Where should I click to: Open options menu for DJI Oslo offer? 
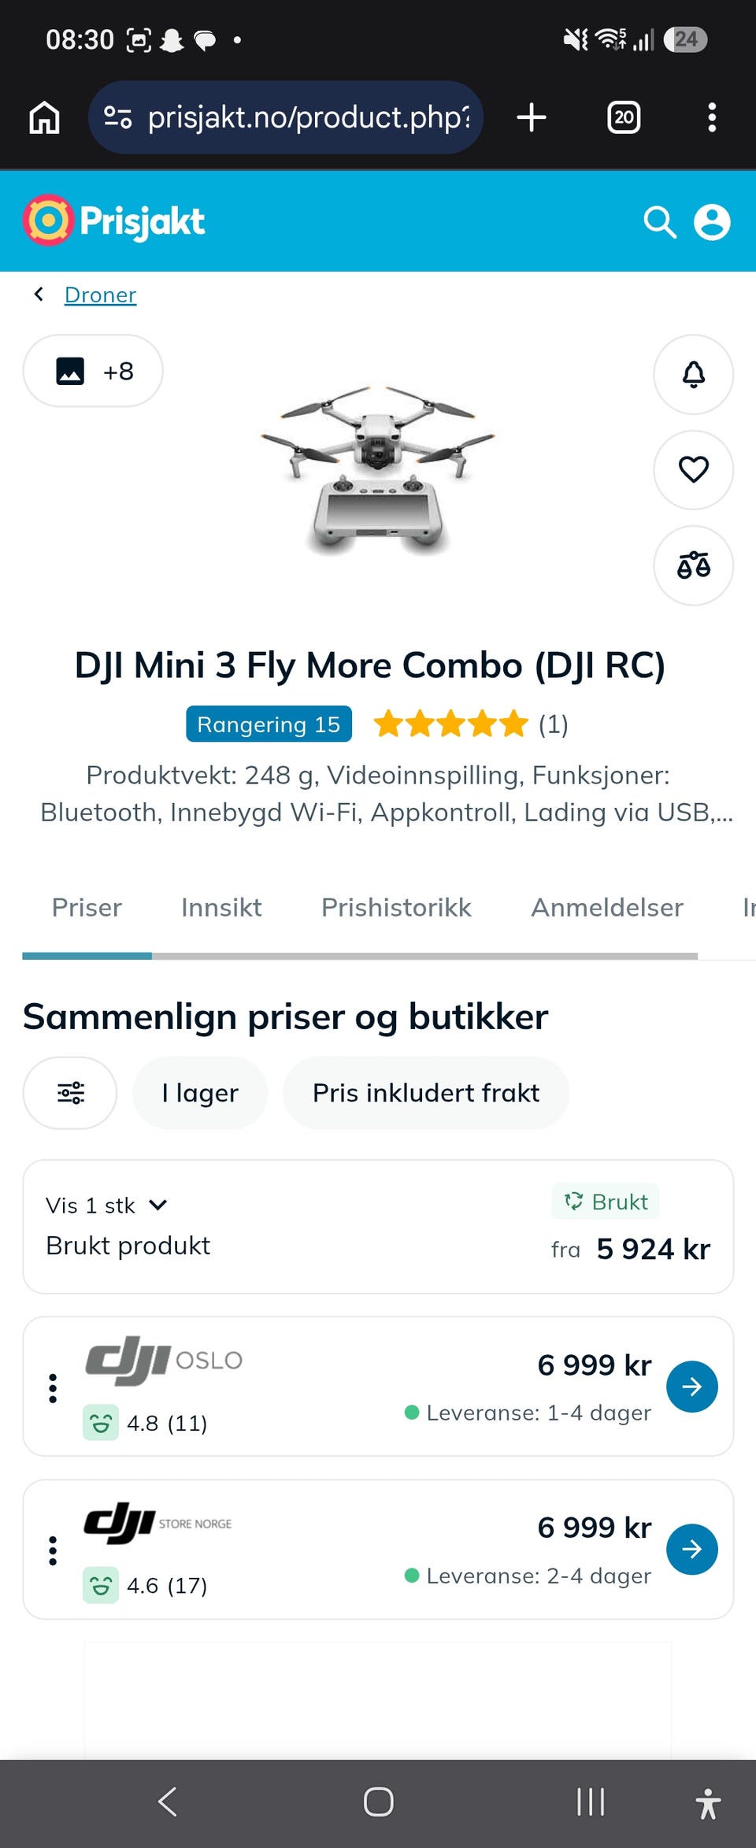tap(53, 1388)
